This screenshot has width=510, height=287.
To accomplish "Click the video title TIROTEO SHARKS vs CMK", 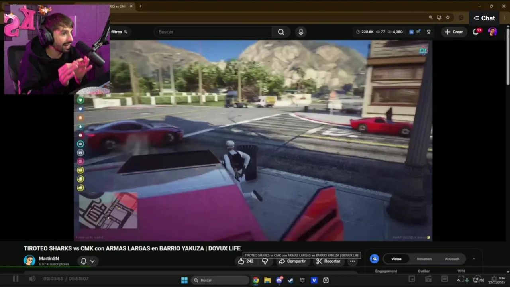I will coord(132,248).
